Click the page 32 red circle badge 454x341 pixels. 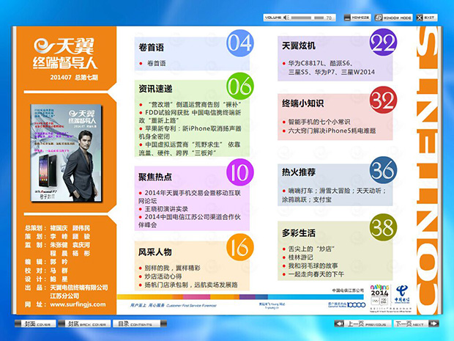(383, 100)
